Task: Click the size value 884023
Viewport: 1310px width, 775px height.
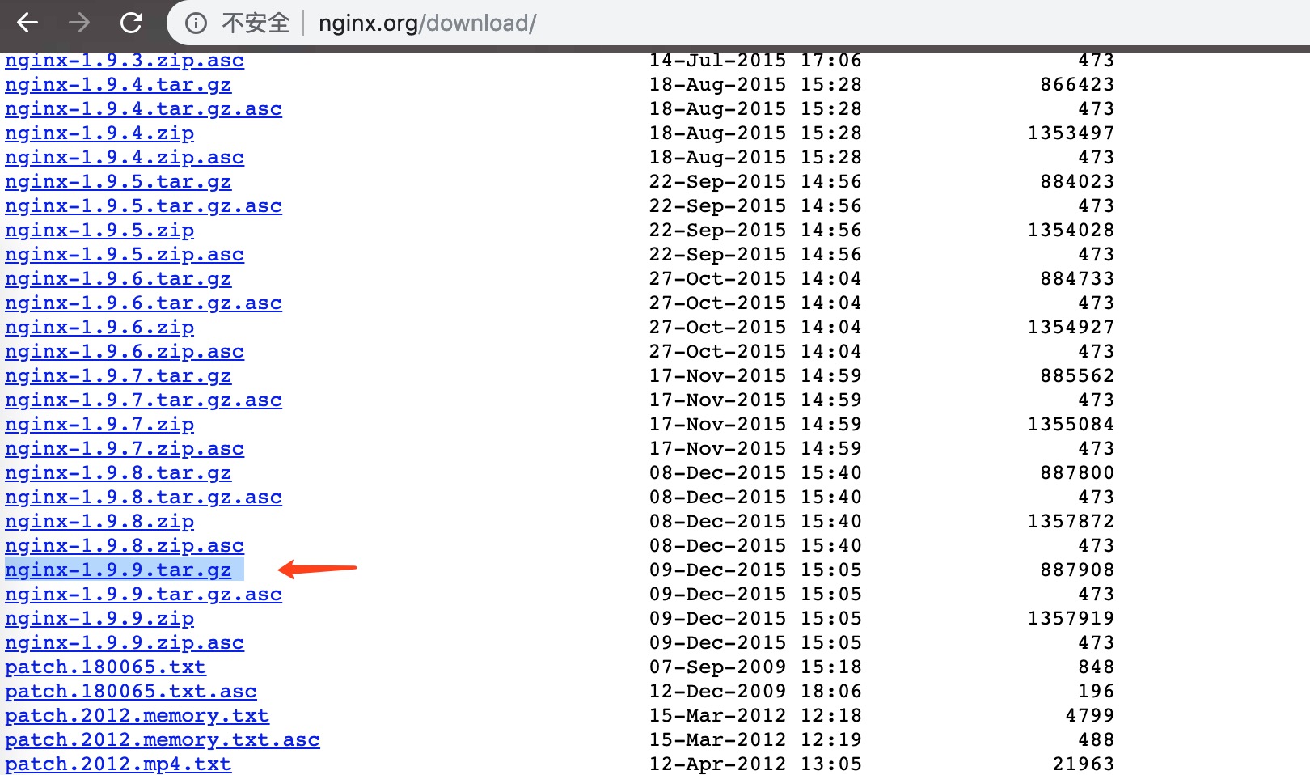Action: [x=1077, y=182]
